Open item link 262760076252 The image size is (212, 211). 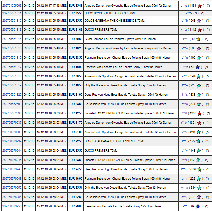click(12, 188)
